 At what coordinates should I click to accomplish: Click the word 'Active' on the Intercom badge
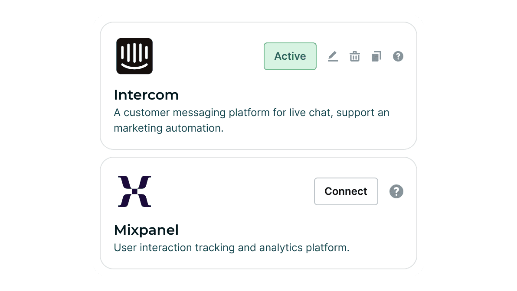pos(290,56)
